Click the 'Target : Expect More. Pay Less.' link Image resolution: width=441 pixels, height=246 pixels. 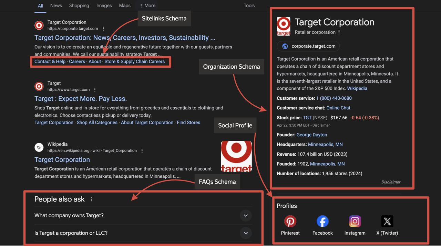80,99
